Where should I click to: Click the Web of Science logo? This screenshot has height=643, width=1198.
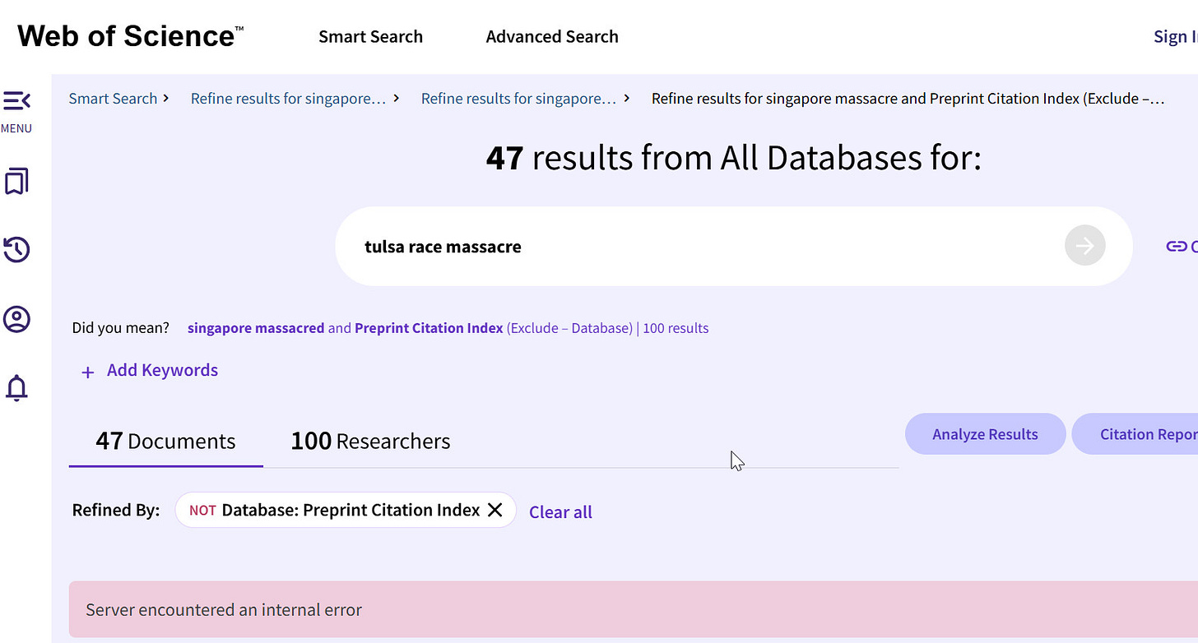pos(130,36)
